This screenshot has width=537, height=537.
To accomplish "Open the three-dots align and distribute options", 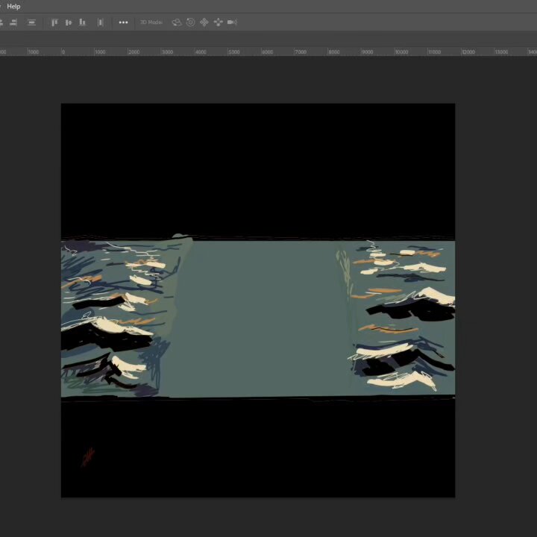I will tap(123, 22).
